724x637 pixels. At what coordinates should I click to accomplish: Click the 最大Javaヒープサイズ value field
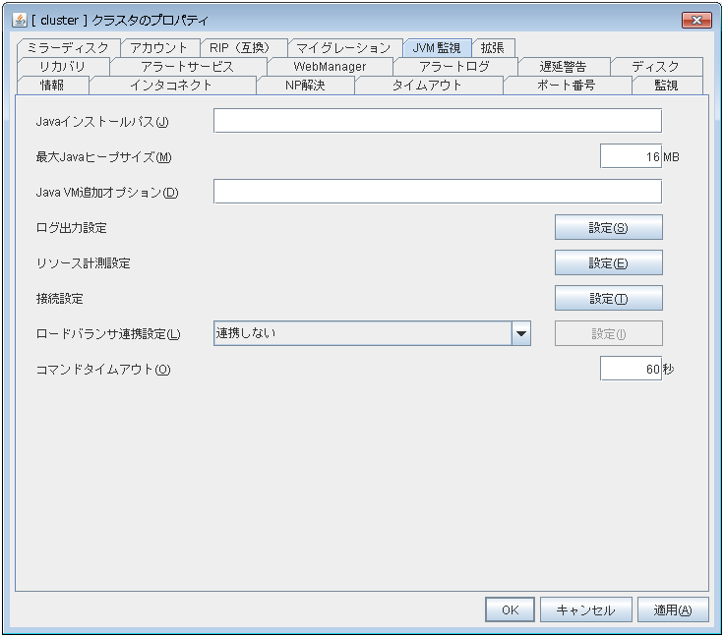pyautogui.click(x=630, y=156)
